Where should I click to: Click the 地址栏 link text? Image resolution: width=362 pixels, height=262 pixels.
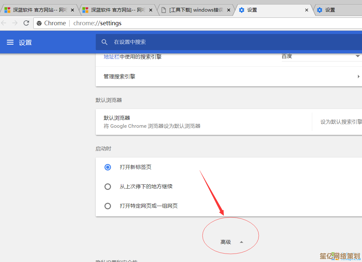point(111,57)
